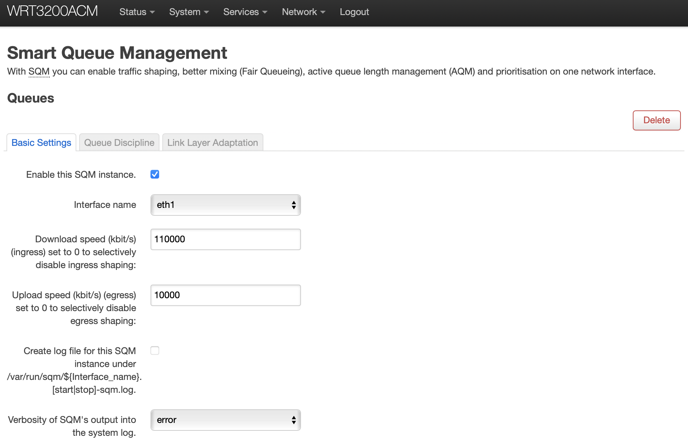
Task: Toggle the Enable this SQM instance checkbox
Action: point(155,174)
